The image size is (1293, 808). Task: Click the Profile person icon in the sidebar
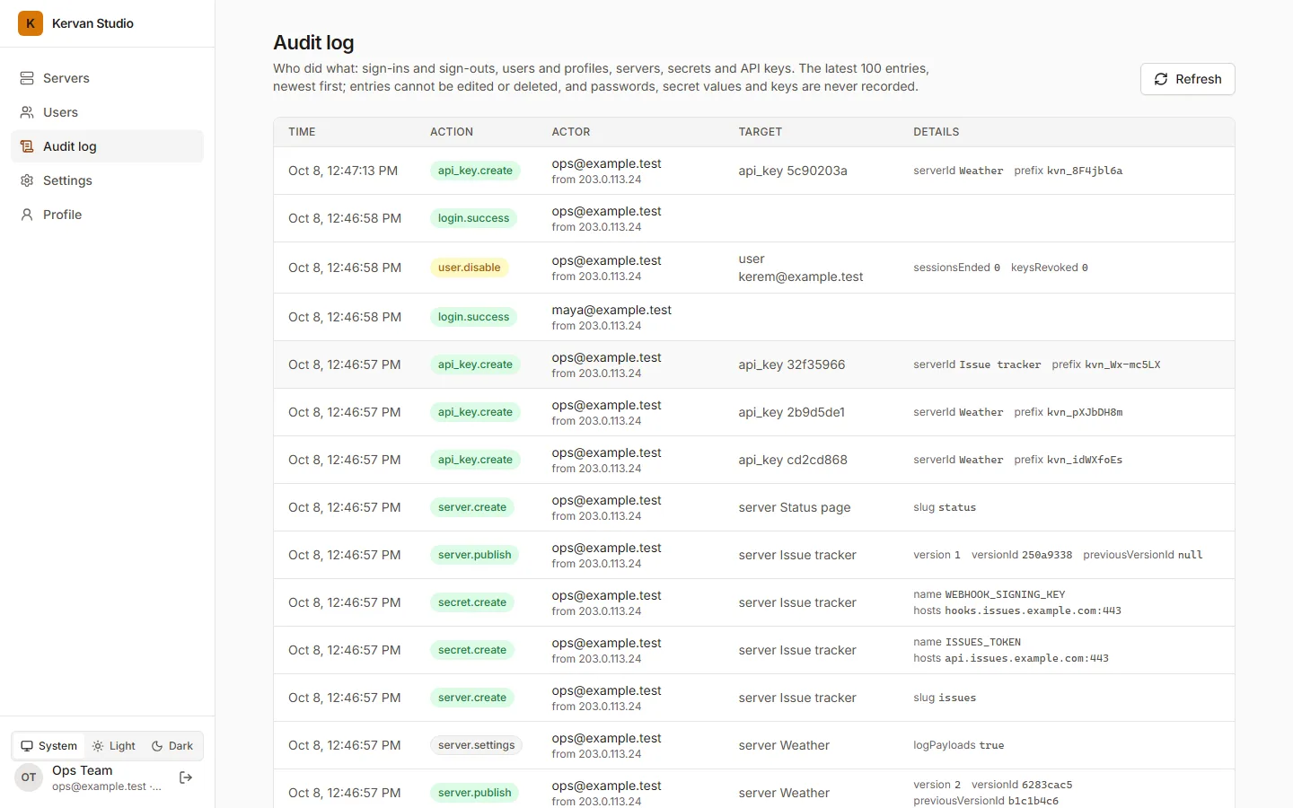pos(27,215)
